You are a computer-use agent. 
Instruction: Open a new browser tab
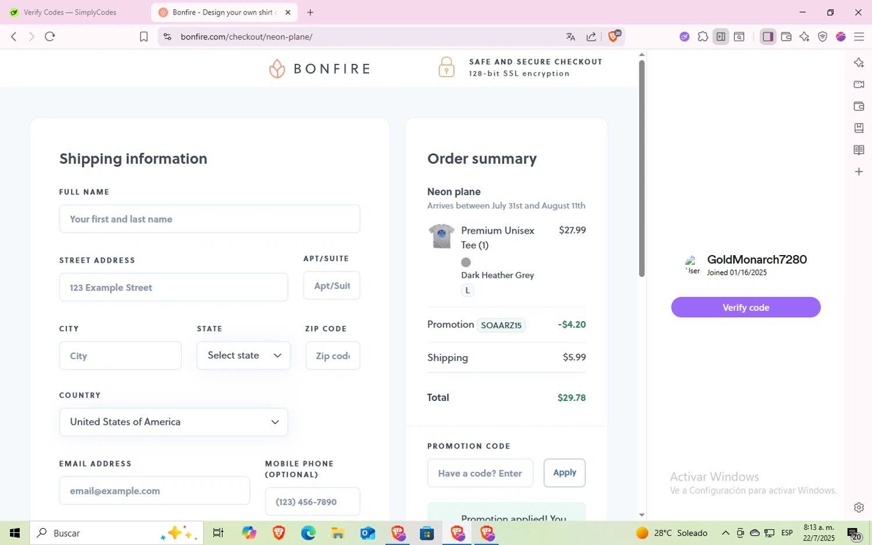click(x=310, y=12)
